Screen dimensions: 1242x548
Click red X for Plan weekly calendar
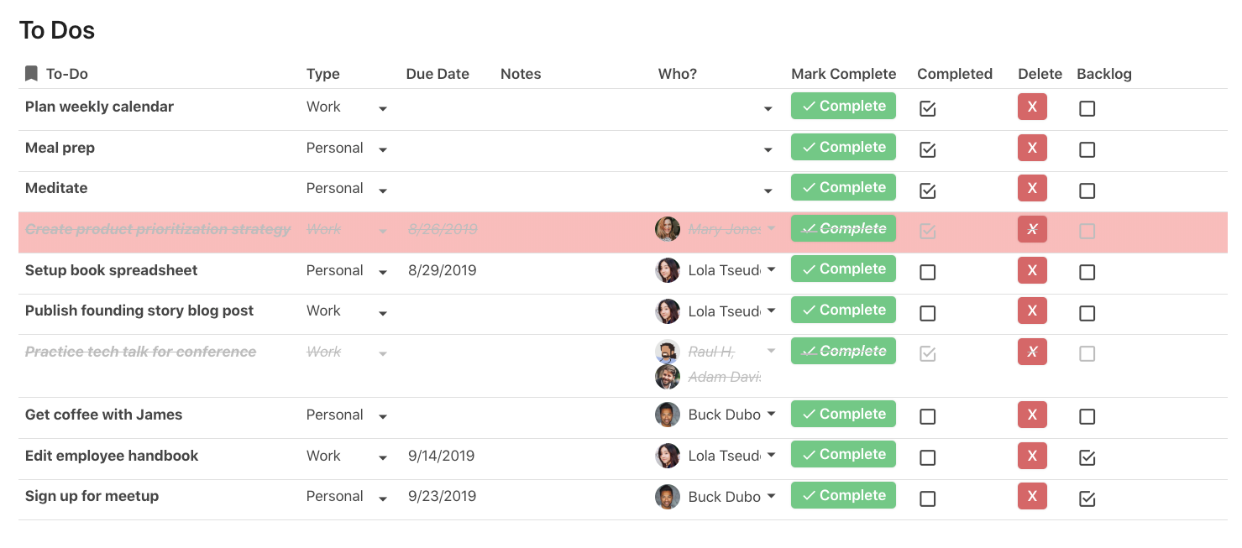click(1032, 107)
